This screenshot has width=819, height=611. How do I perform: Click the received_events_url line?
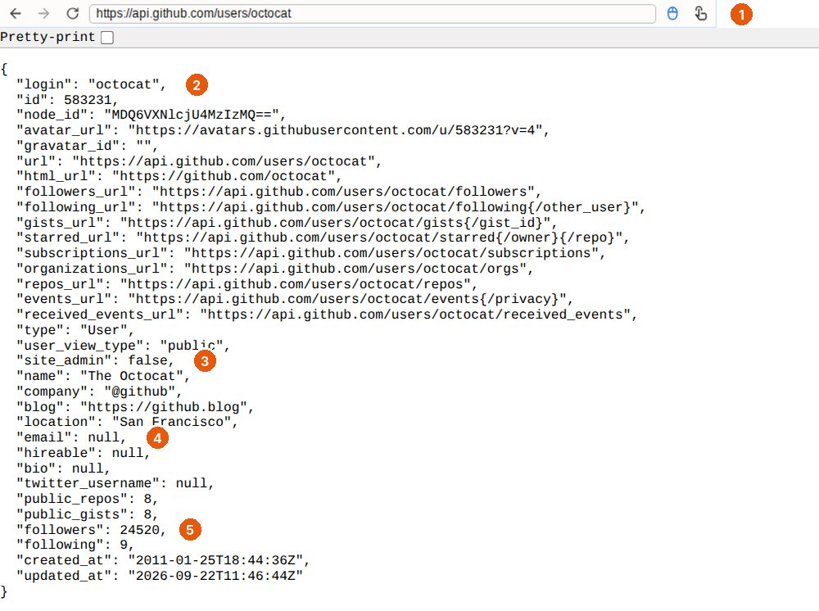point(327,315)
